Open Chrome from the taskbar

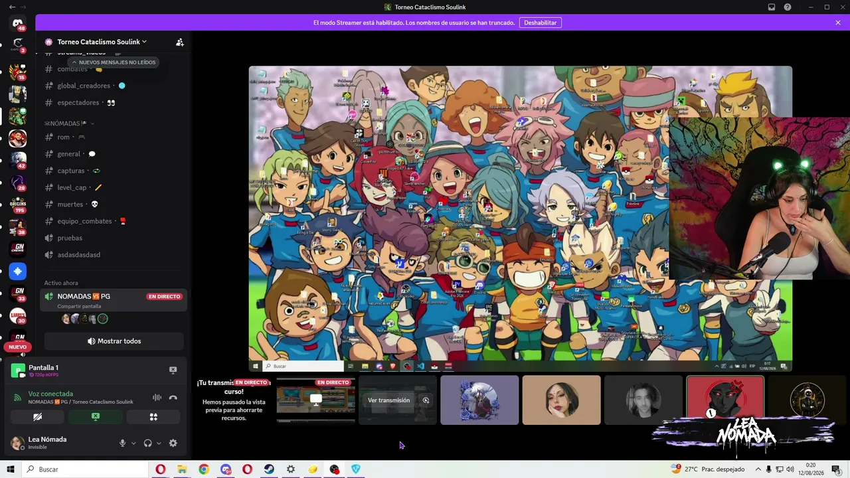tap(204, 469)
